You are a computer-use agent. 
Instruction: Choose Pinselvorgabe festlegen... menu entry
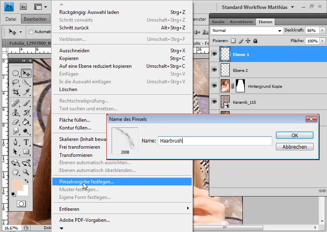122,181
